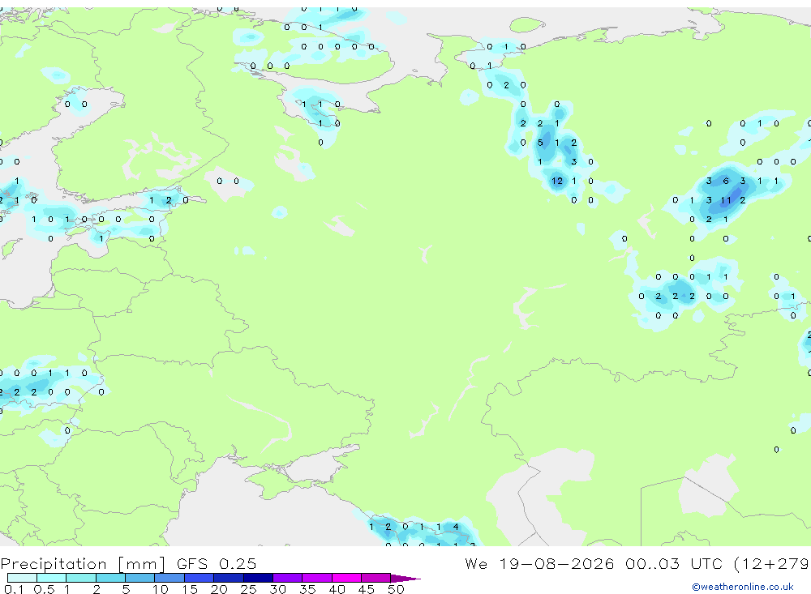811x594 pixels.
Task: Click the 45–50 mm legend color swatch
Action: (x=376, y=578)
